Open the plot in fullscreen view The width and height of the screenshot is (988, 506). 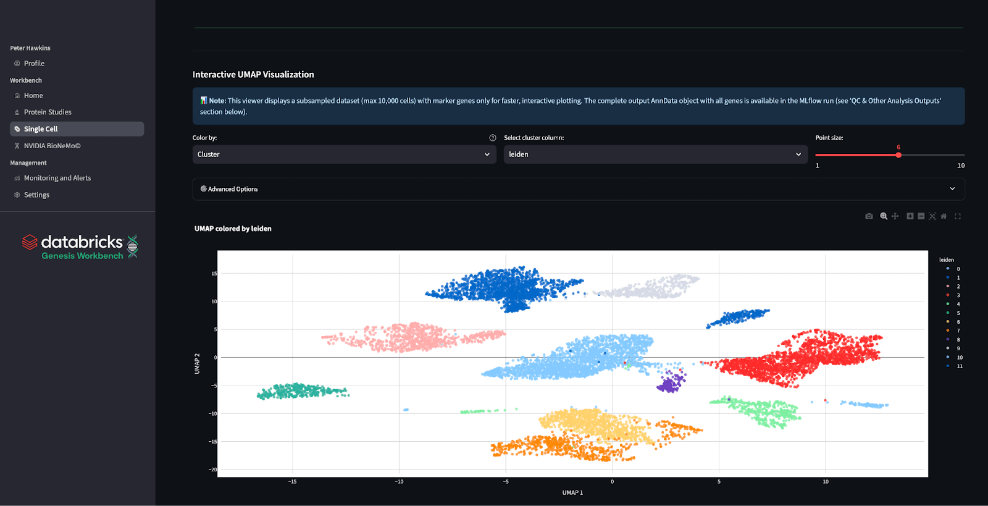[x=958, y=216]
